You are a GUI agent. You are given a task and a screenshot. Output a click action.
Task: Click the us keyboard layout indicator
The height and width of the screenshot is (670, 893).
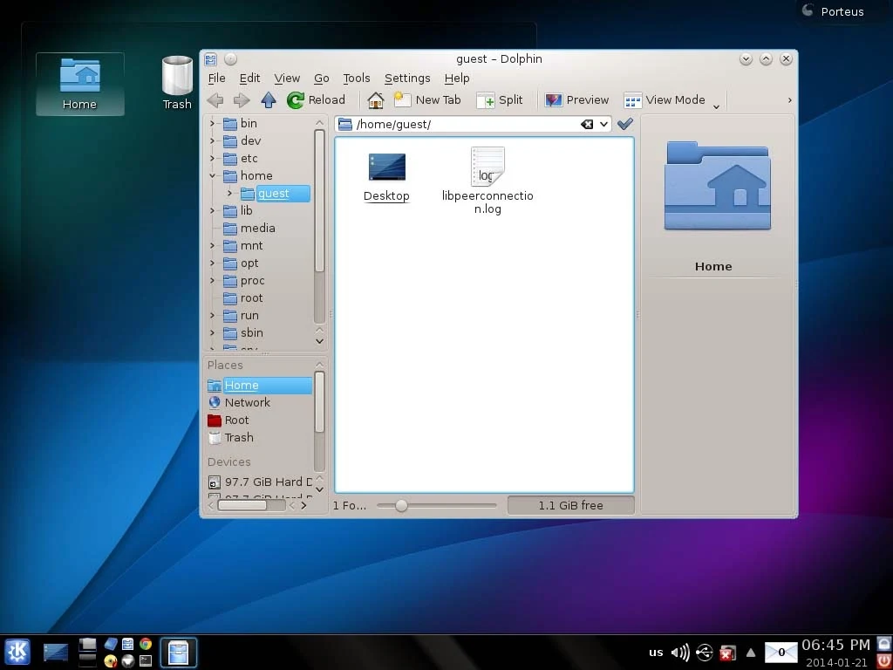point(656,653)
